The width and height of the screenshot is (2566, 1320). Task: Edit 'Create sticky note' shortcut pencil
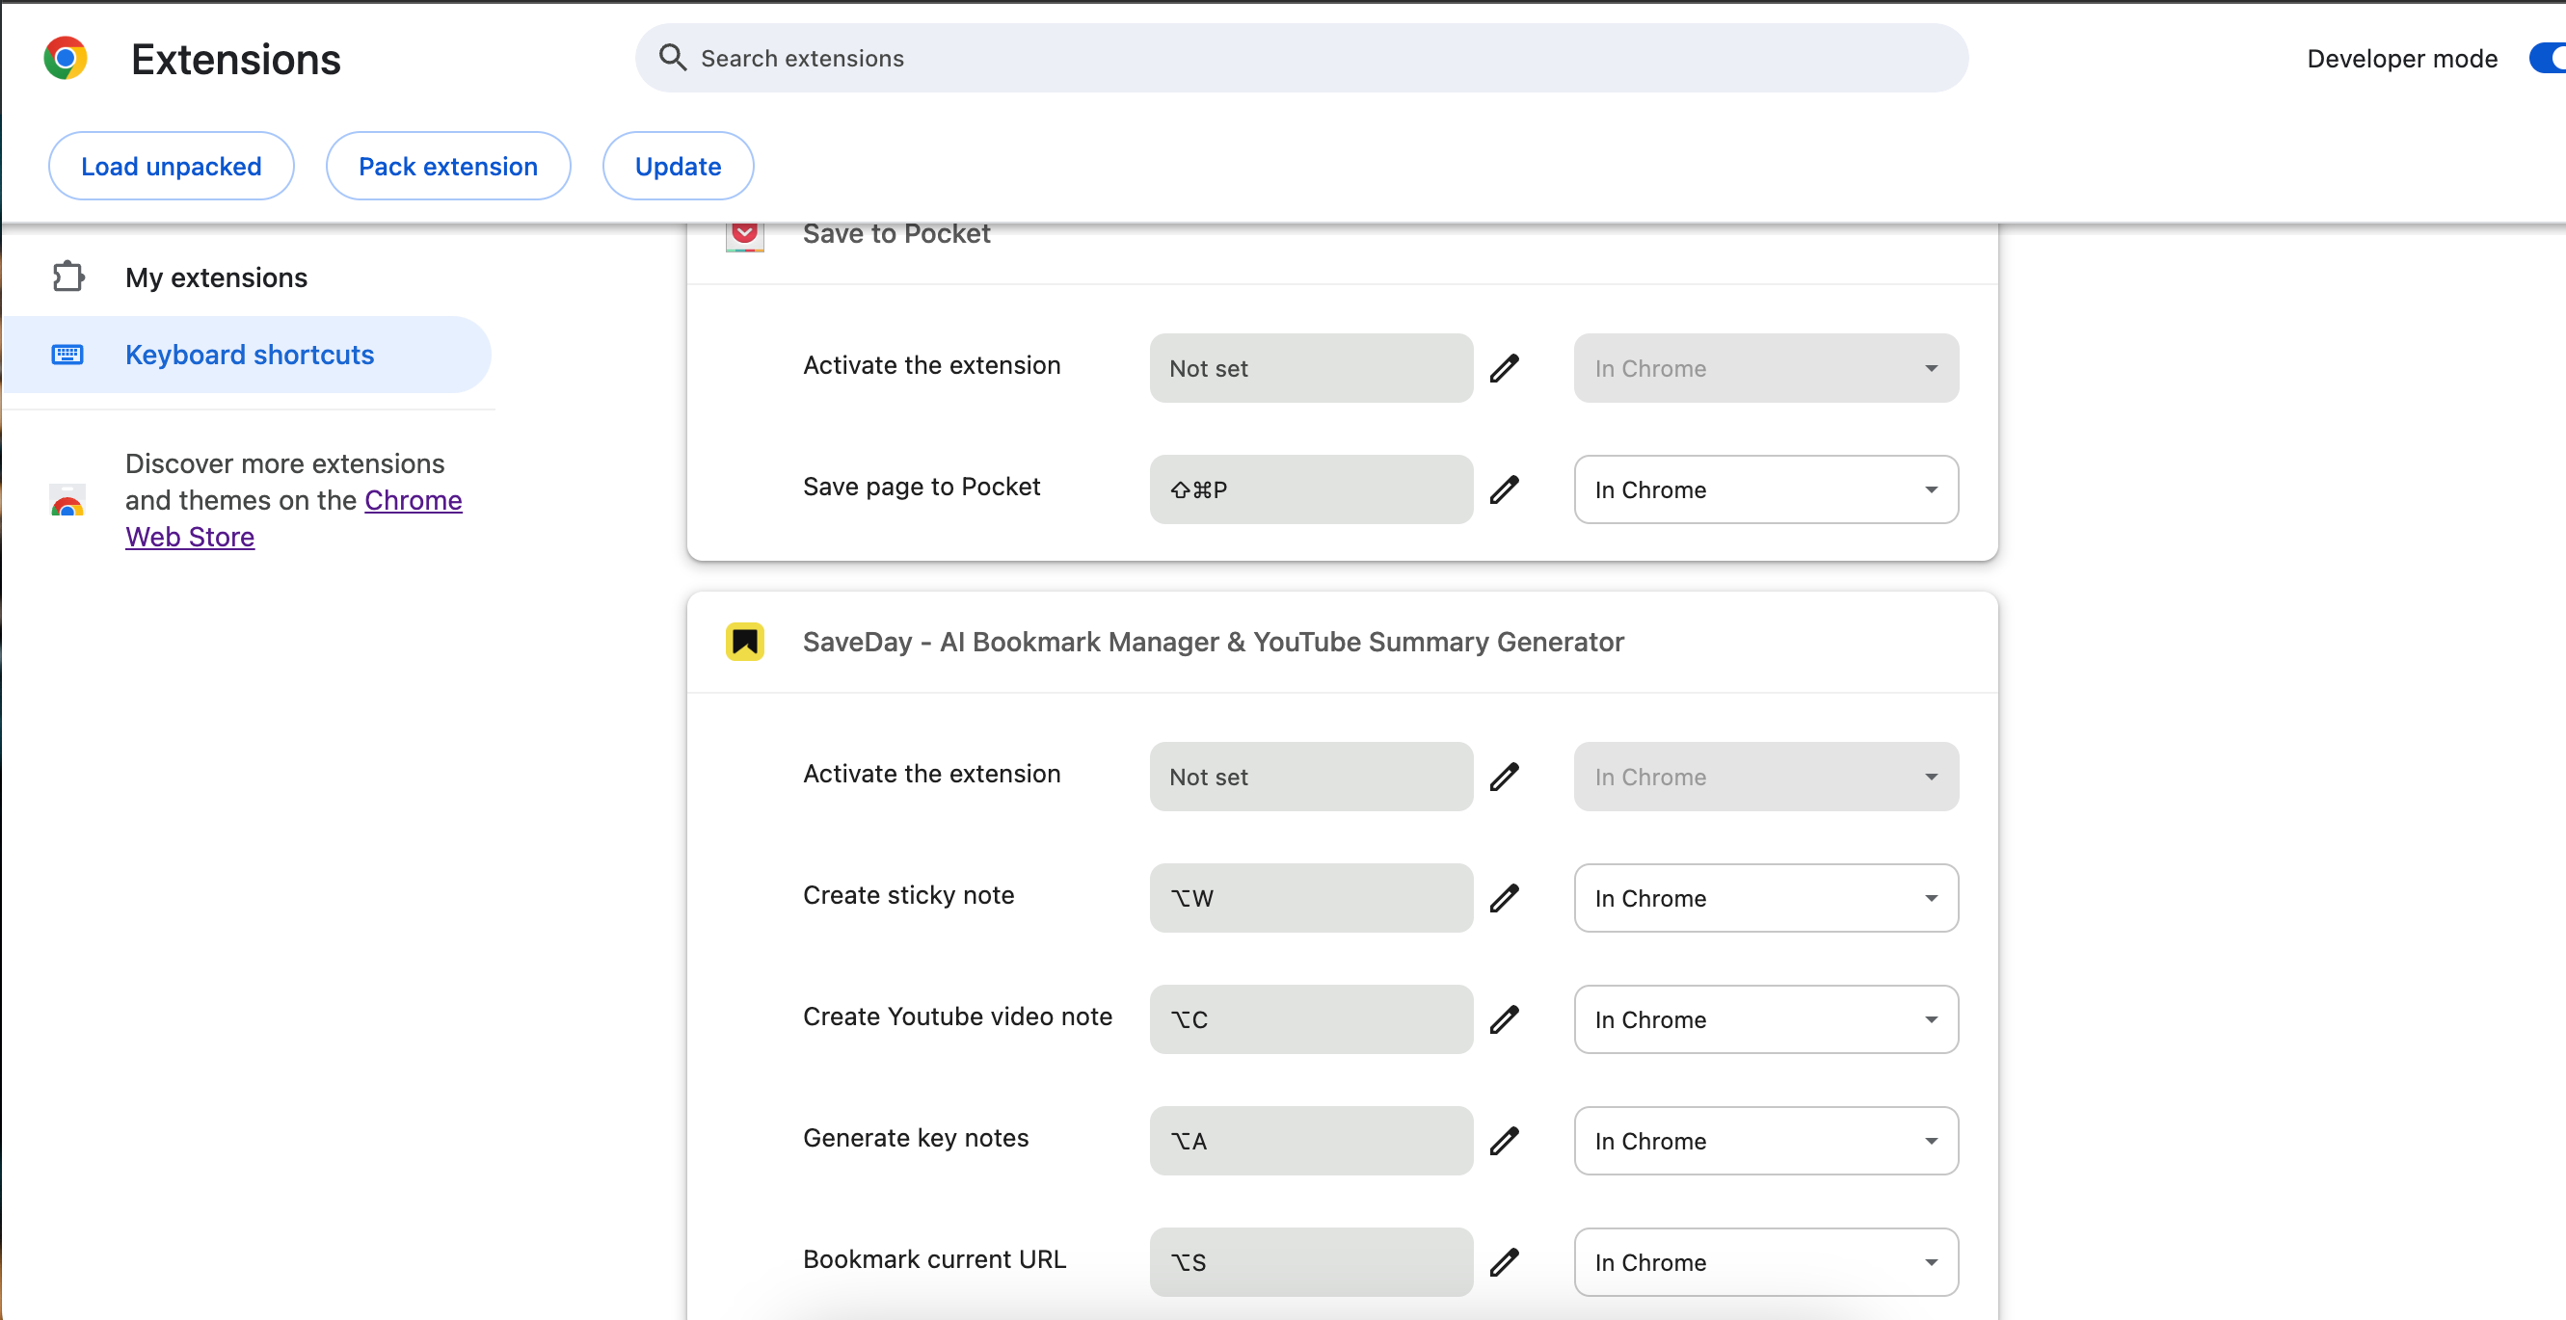click(x=1504, y=898)
